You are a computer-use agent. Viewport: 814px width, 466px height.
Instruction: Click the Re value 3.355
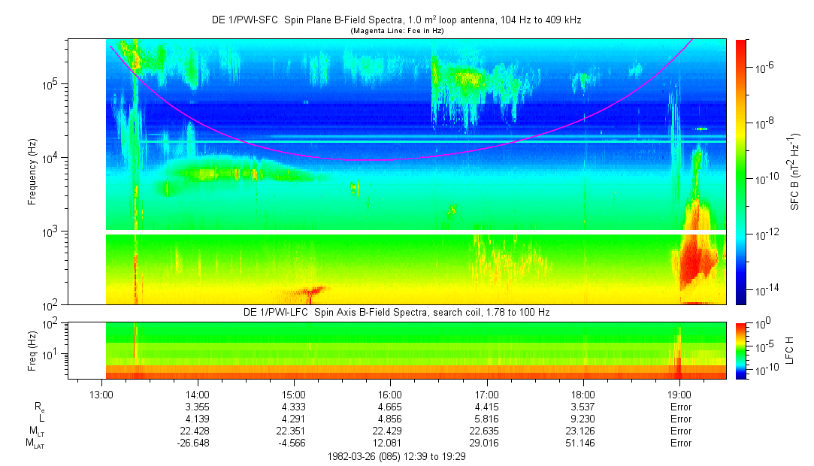click(x=197, y=407)
